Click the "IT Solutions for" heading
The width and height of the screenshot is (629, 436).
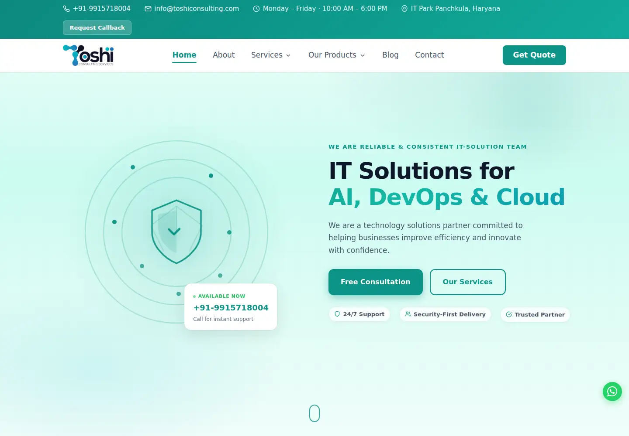[x=422, y=170]
